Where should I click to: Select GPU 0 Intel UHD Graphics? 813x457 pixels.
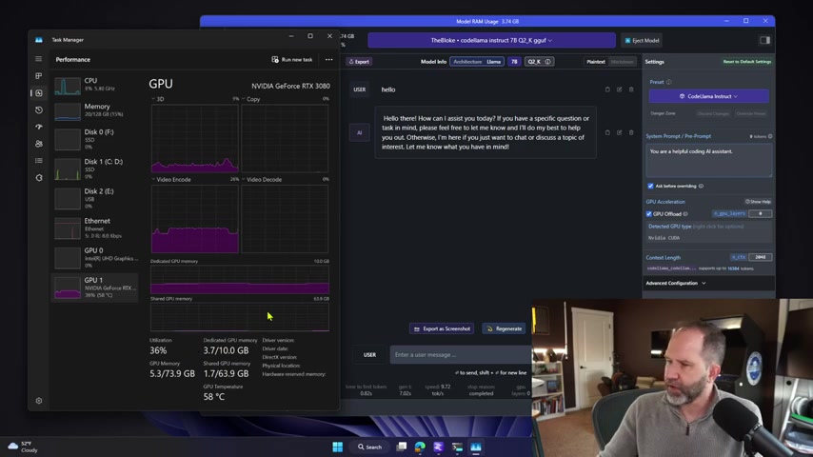(x=95, y=257)
